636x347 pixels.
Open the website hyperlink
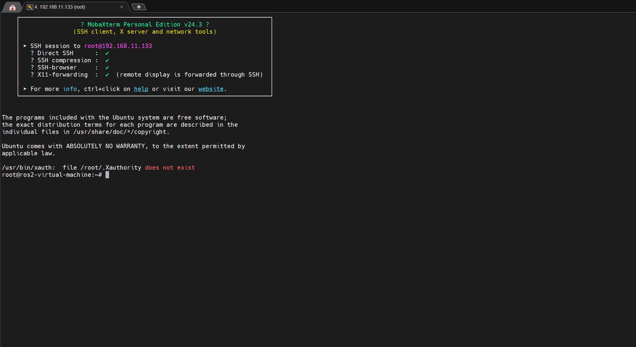point(211,89)
